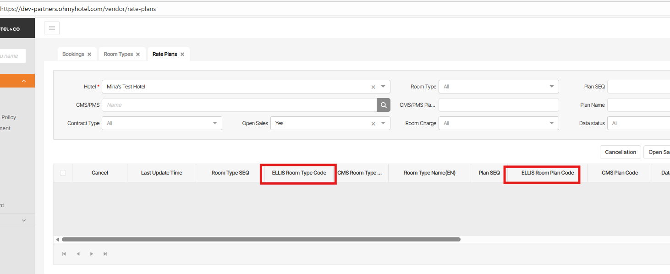Viewport: 670px width, 274px height.
Task: Go to the first page of the grid
Action: pos(64,254)
